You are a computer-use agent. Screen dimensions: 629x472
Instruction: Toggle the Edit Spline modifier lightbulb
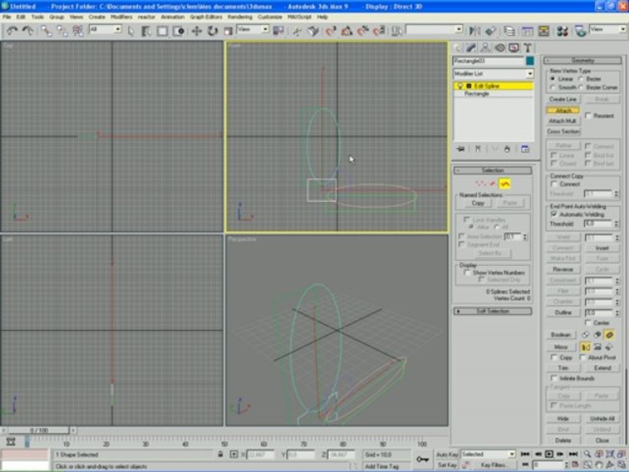460,86
